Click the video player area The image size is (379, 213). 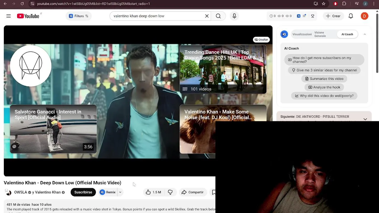point(138,101)
